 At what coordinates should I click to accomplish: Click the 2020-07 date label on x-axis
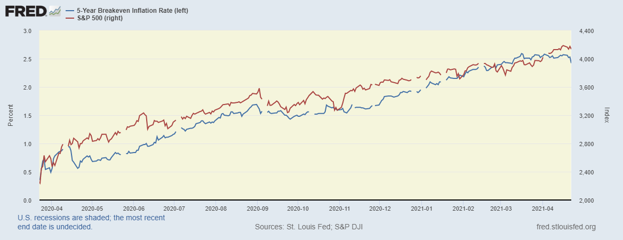(x=174, y=209)
